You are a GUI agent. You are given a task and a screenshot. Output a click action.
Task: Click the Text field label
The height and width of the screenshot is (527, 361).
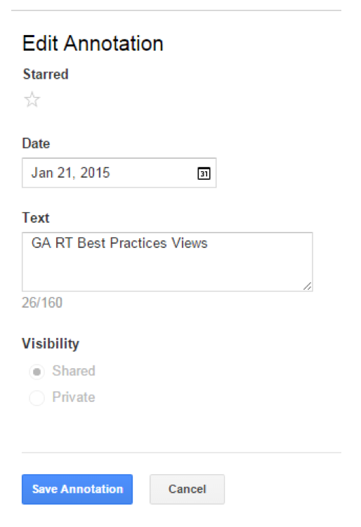36,218
